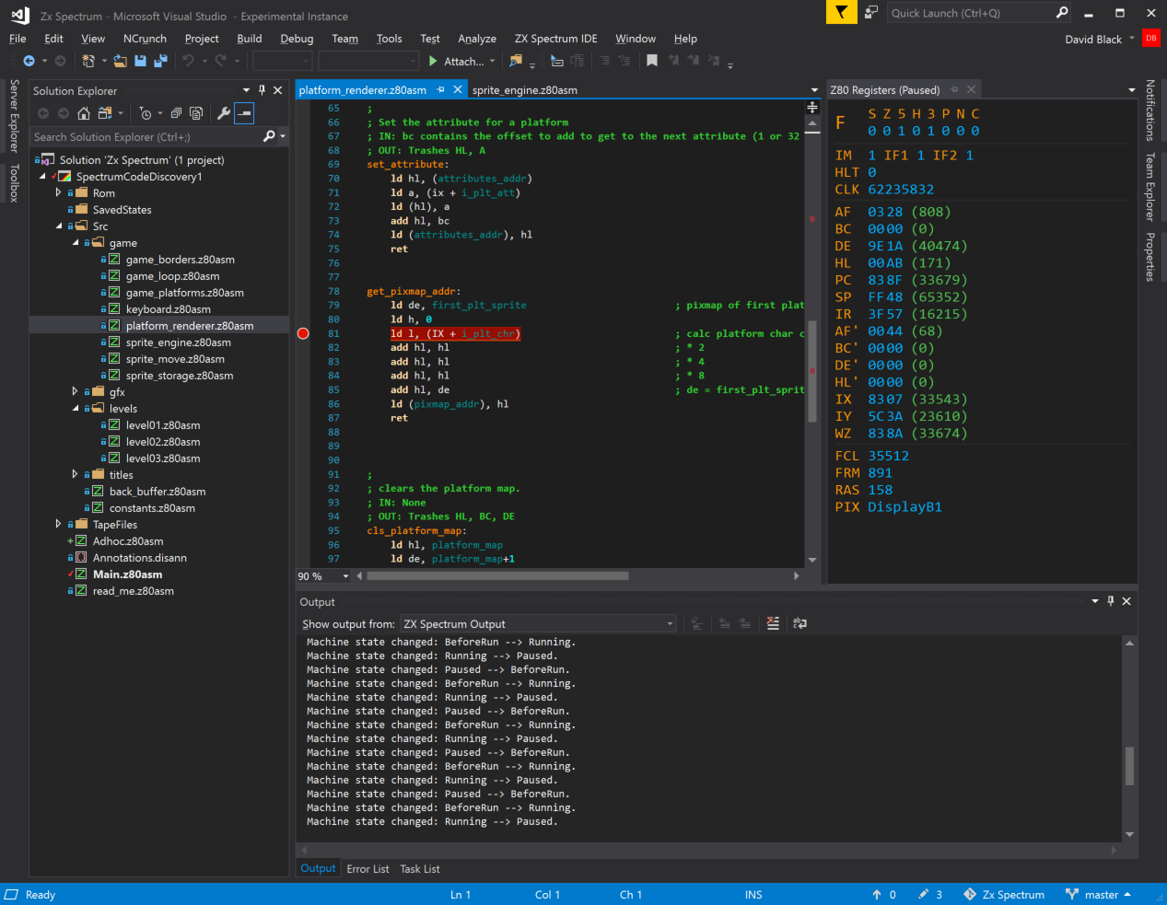
Task: Toggle word wrap in Output window
Action: click(799, 623)
